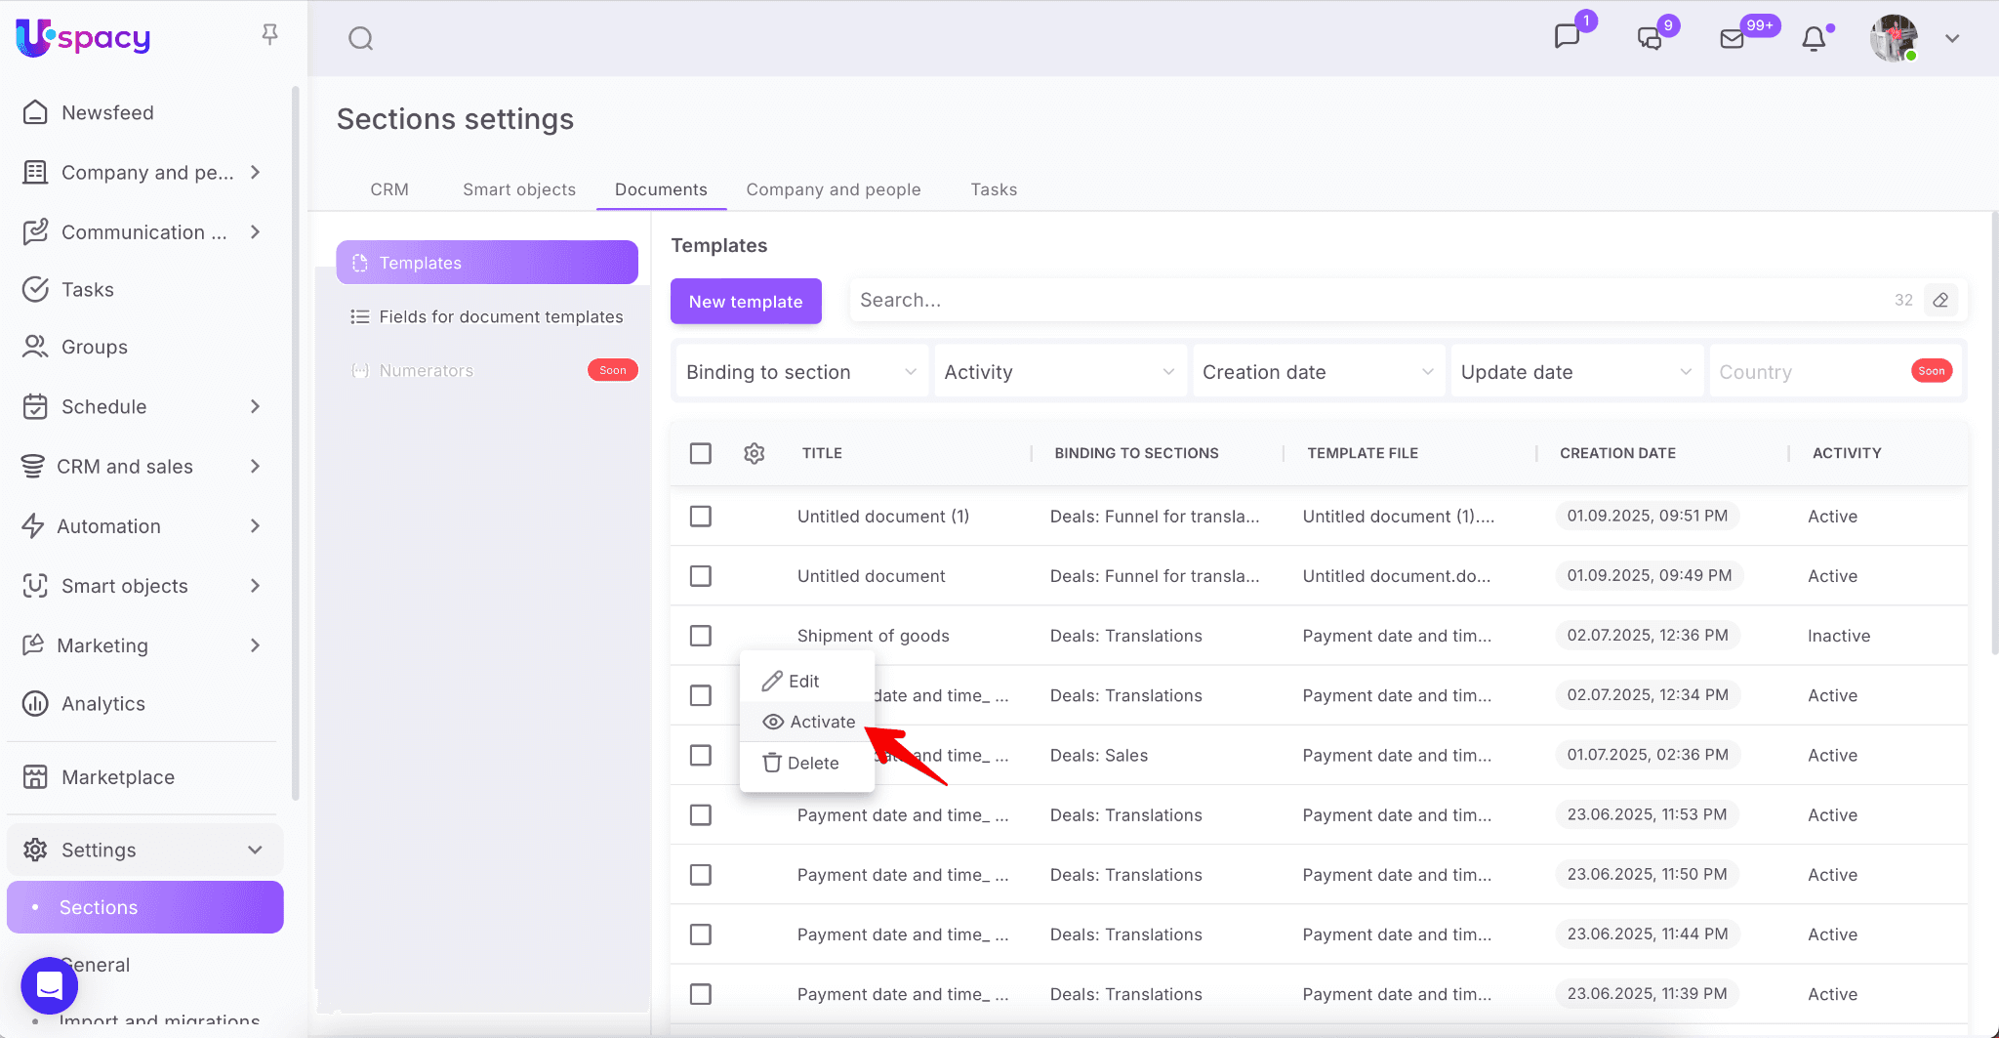Check the select-all checkbox in table header

tap(701, 453)
